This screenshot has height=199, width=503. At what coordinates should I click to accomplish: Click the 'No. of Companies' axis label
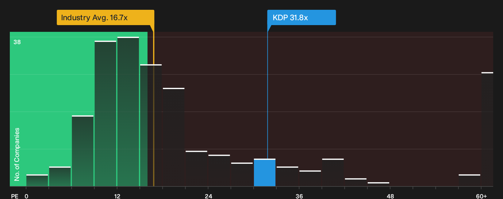point(17,154)
